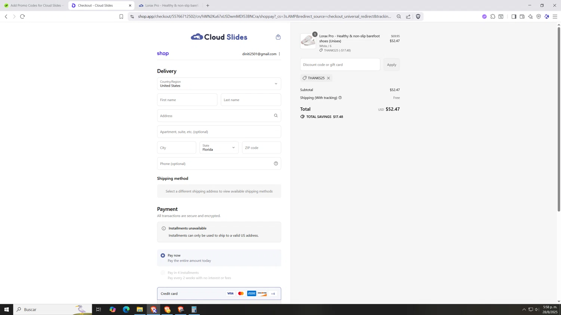561x315 pixels.
Task: Select Pay in 4 installments option
Action: click(x=163, y=273)
